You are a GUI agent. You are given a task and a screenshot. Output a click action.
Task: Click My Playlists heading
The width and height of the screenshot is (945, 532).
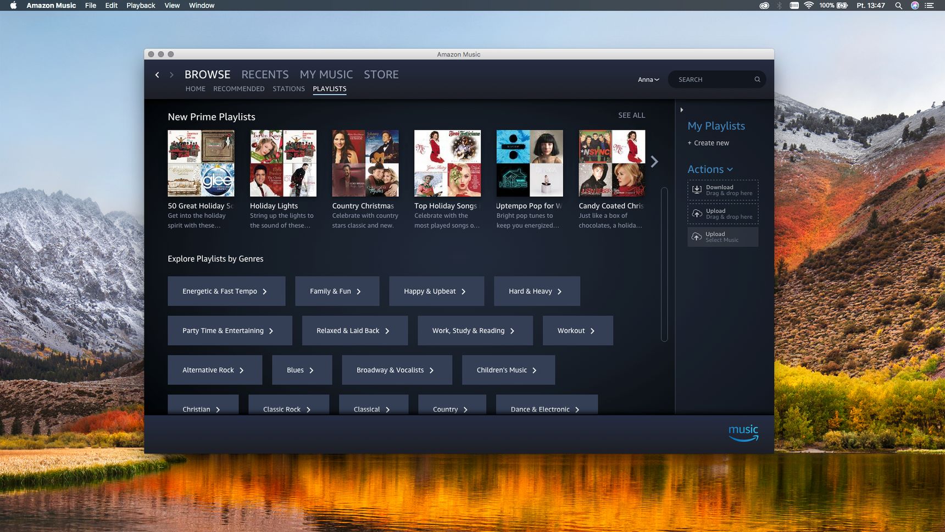tap(716, 126)
